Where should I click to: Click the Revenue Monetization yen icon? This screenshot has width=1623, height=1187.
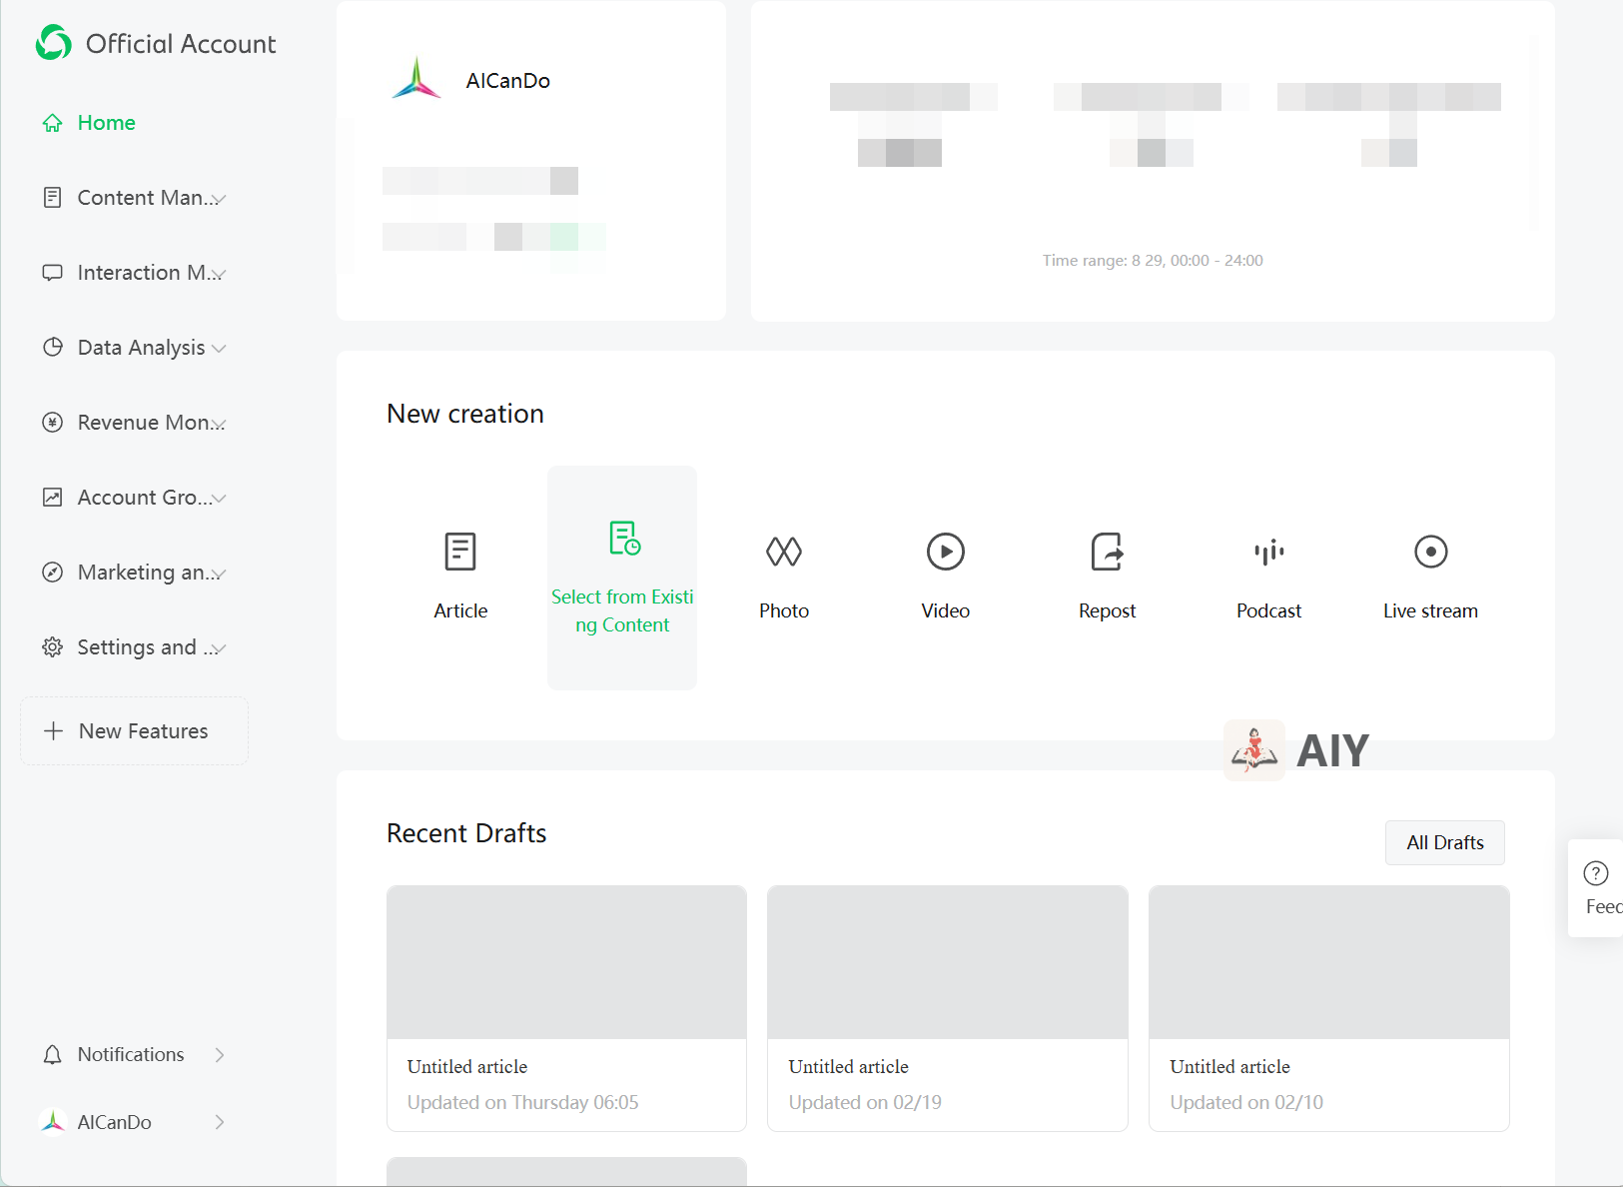coord(53,423)
